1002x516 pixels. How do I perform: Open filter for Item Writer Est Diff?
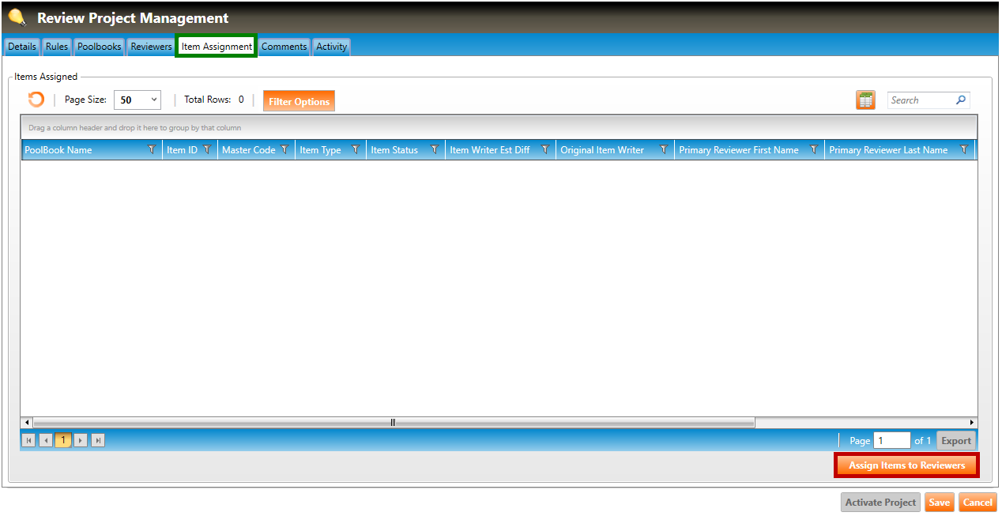click(x=544, y=149)
